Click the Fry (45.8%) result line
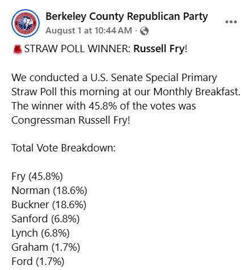245x270 pixels. pos(37,176)
